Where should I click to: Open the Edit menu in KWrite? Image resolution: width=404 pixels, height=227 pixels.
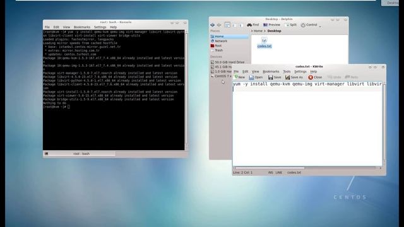[246, 71]
